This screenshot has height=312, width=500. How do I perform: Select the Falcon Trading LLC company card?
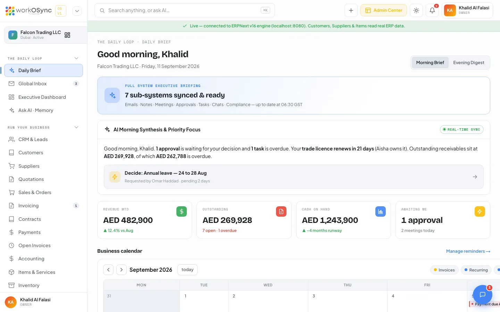45,35
